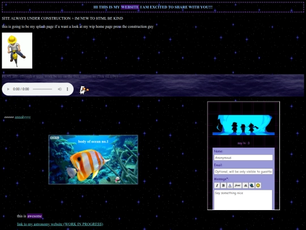This screenshot has height=230, width=306.
Task: Click the 'PLAY ME' text above player
Action: [60, 77]
